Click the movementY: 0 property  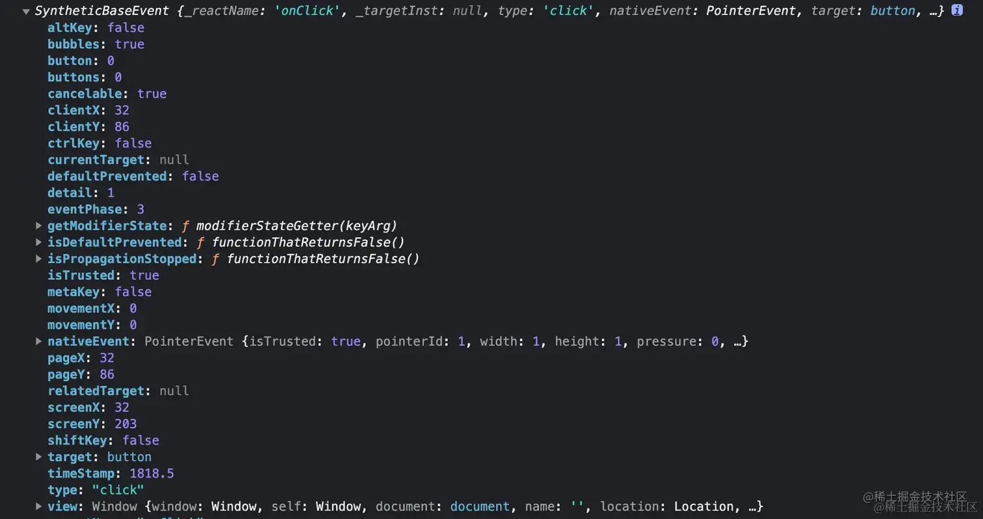point(92,325)
